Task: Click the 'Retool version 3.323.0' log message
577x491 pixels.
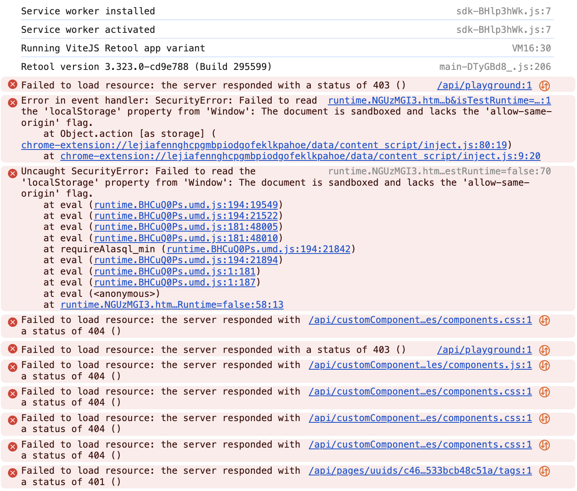Action: coord(146,67)
